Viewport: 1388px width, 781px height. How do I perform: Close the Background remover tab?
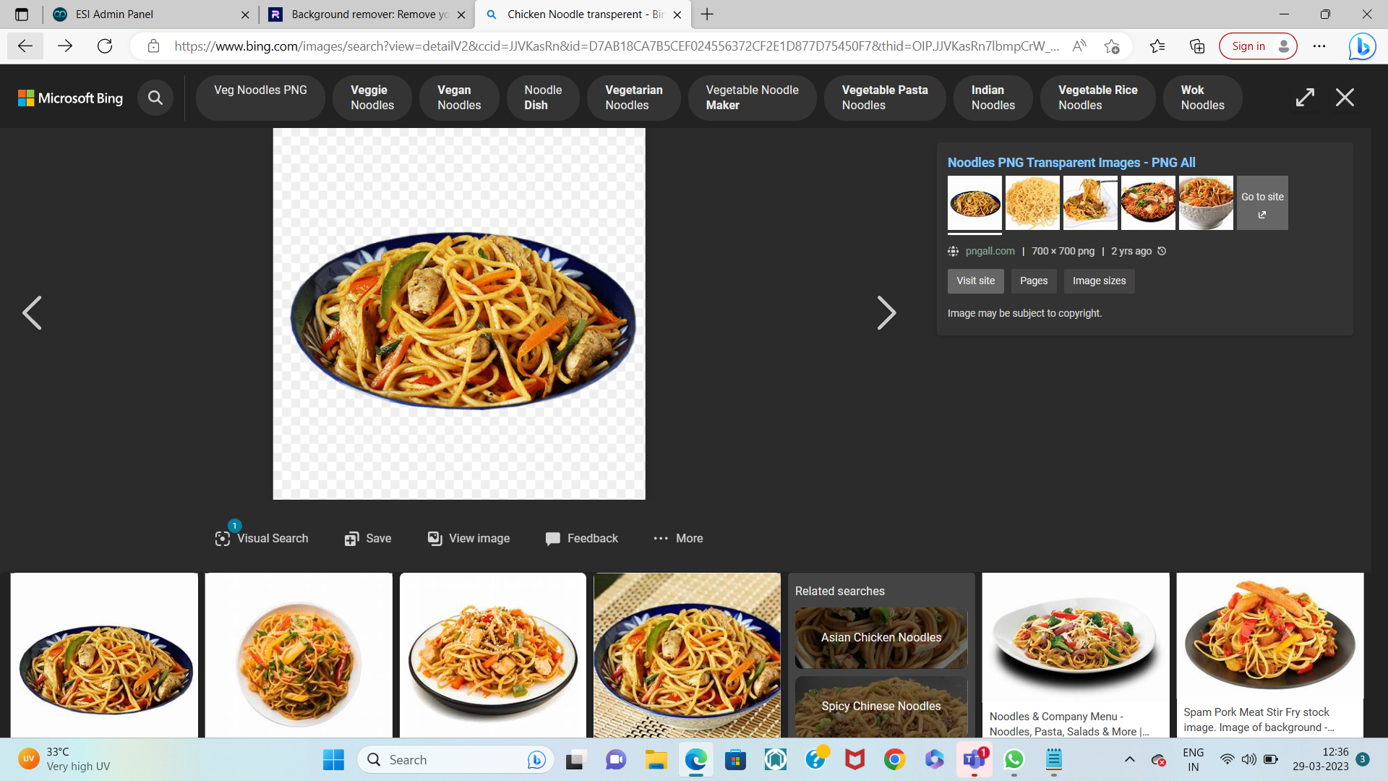[x=461, y=14]
